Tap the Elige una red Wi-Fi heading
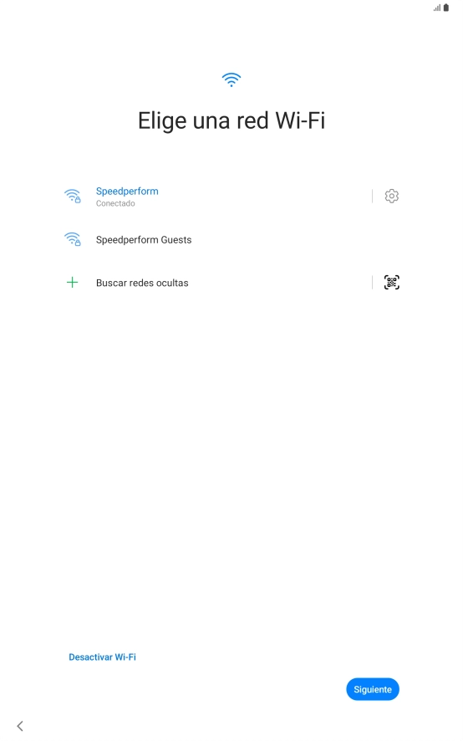 [231, 120]
